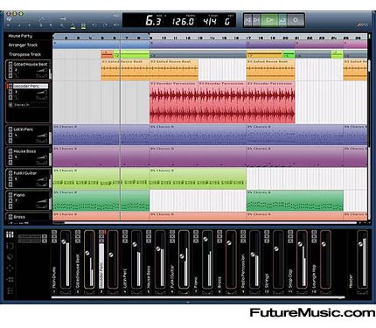Click the Record button in the transport
The width and height of the screenshot is (376, 328).
click(x=296, y=20)
